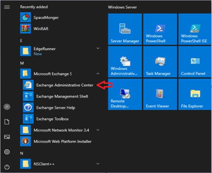
Task: Launch WinRAR from recently added
Action: point(26,28)
